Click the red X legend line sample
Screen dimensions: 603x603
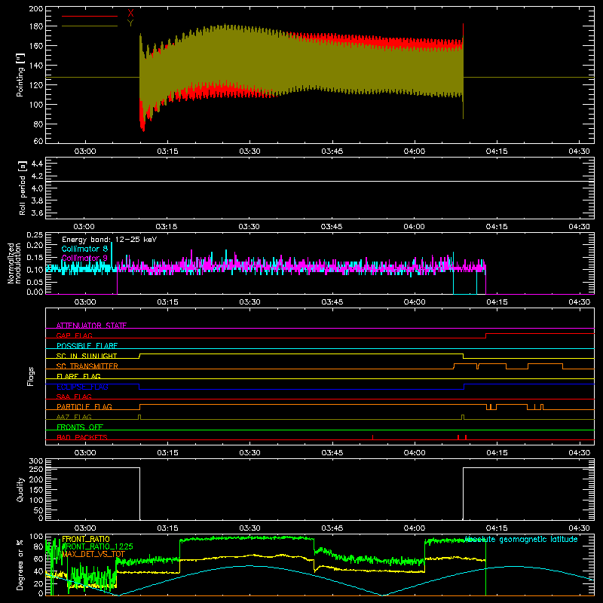[90, 16]
